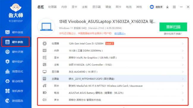Open 硬件防护 shield icon
This screenshot has height=108, width=193.
(x=7, y=61)
